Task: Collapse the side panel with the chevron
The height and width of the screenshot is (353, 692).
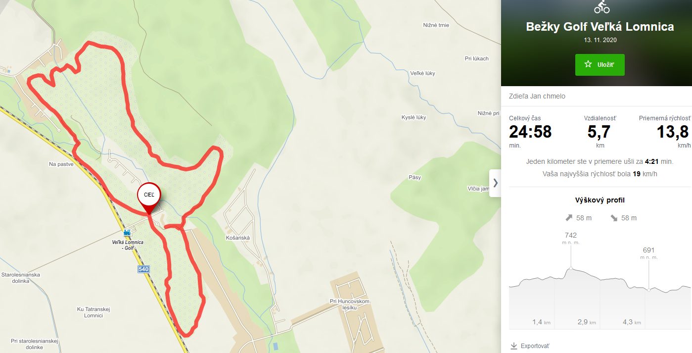Action: 495,183
